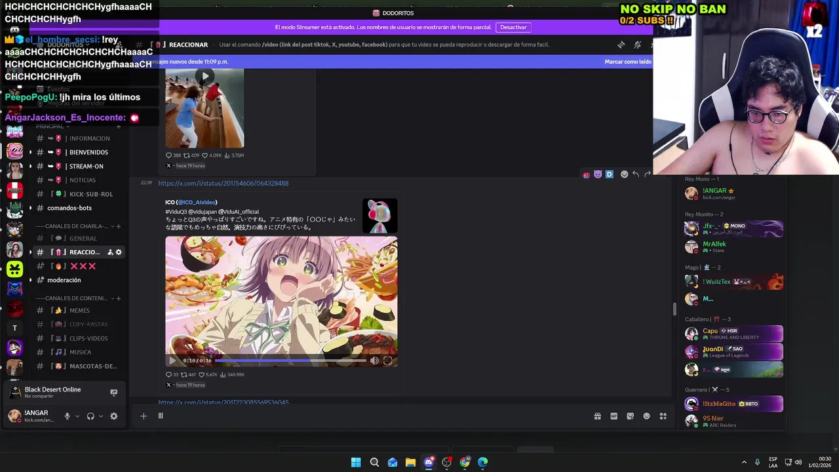The image size is (839, 472).
Task: Open headphones output options arrow
Action: (101, 416)
